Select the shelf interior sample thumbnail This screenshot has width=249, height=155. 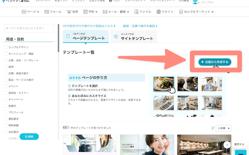188,103
